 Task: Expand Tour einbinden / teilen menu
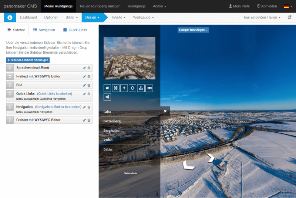[262, 17]
